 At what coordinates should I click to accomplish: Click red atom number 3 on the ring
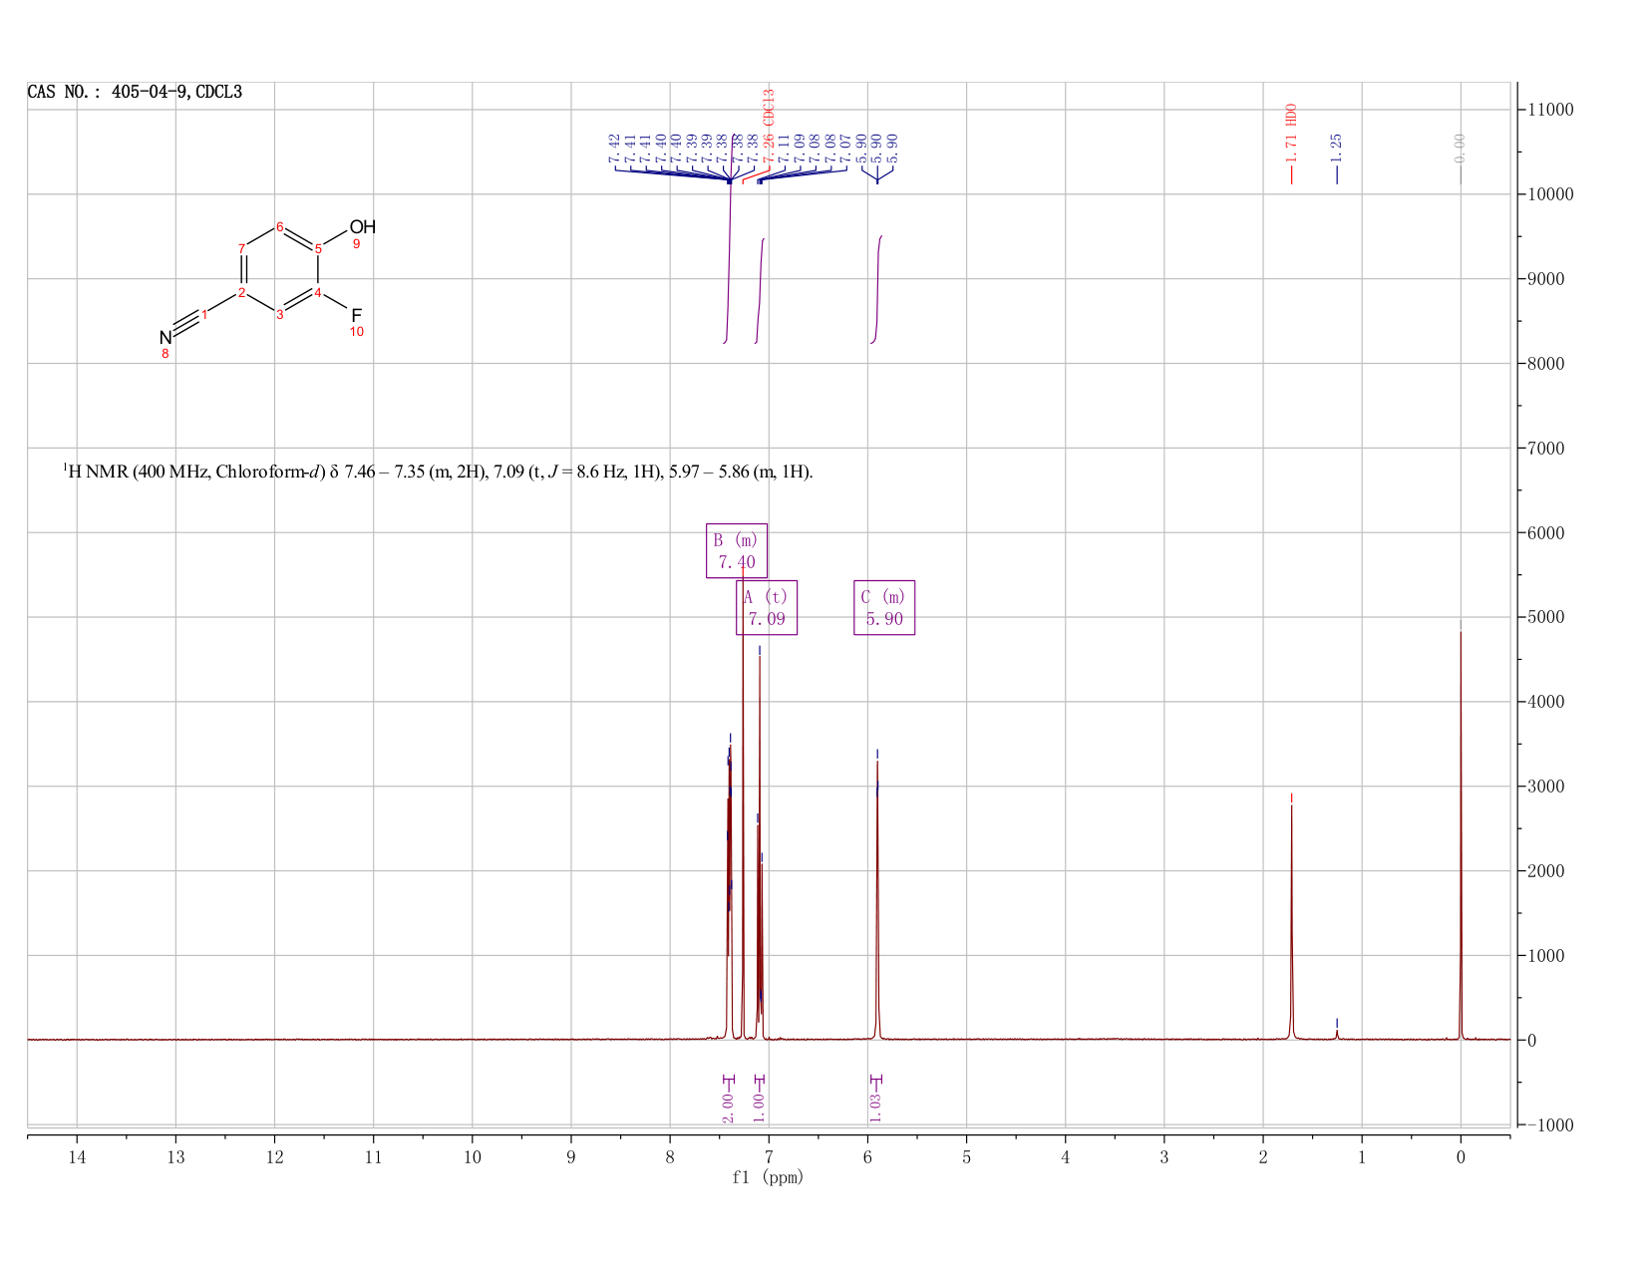pyautogui.click(x=280, y=314)
